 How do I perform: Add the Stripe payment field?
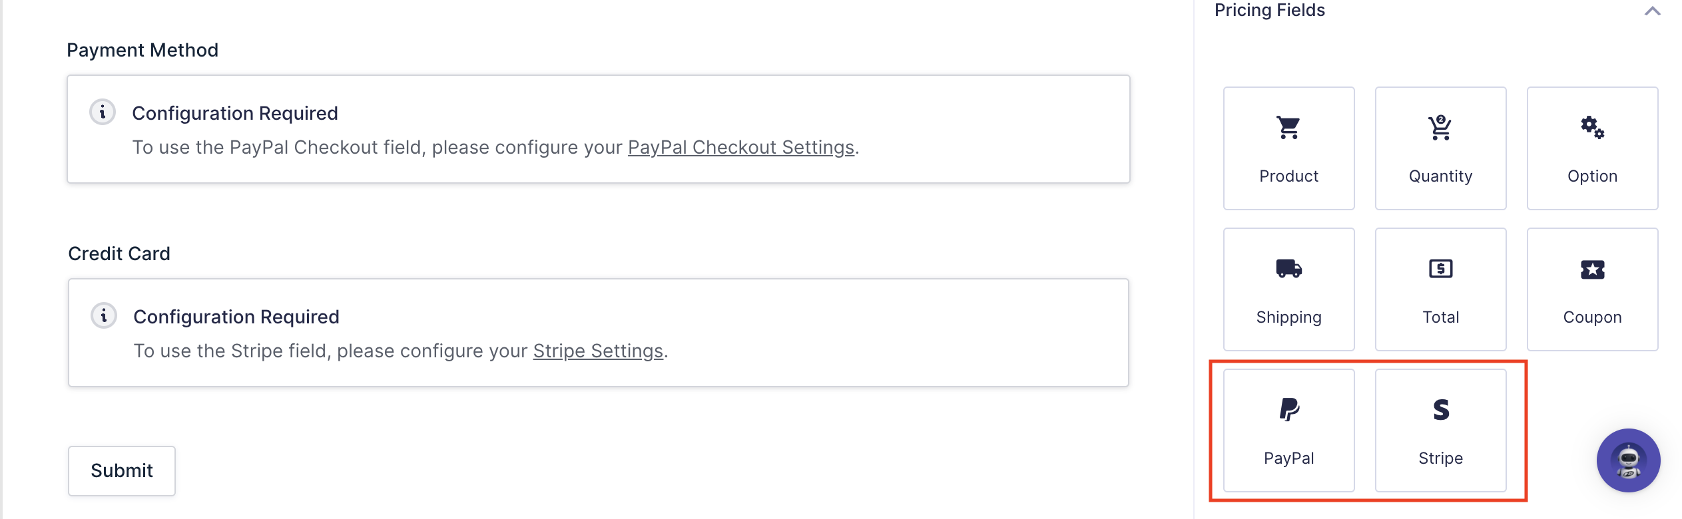pos(1440,431)
